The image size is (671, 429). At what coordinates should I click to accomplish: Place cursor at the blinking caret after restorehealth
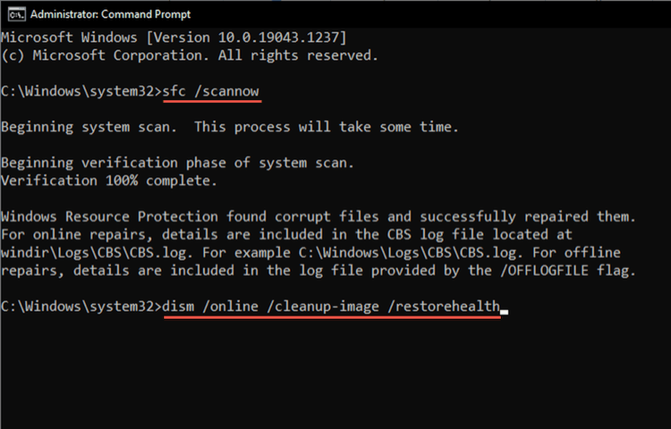[x=505, y=308]
